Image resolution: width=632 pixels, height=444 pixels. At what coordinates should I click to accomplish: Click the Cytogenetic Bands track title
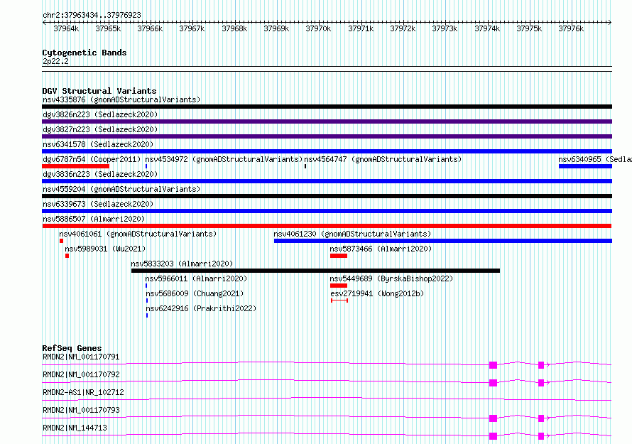[85, 53]
